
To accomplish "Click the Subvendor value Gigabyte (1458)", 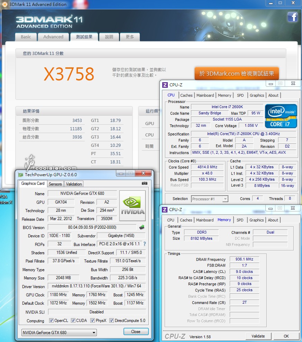I will (121, 236).
